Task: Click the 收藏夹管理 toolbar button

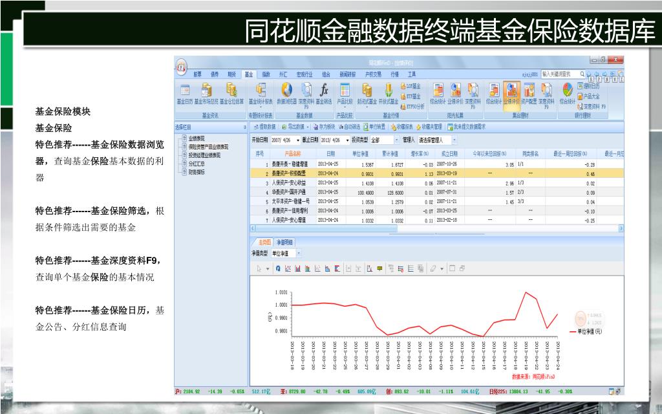Action: [x=429, y=127]
